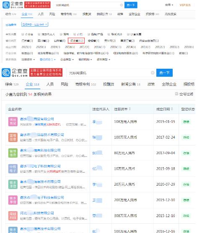
Task: Click the lower large 查一下 search button
Action: (164, 72)
